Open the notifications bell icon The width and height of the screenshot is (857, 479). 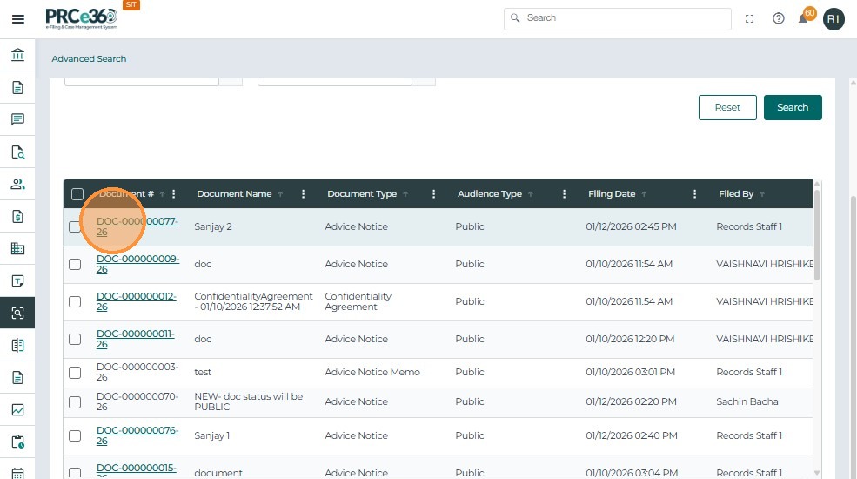click(x=804, y=18)
